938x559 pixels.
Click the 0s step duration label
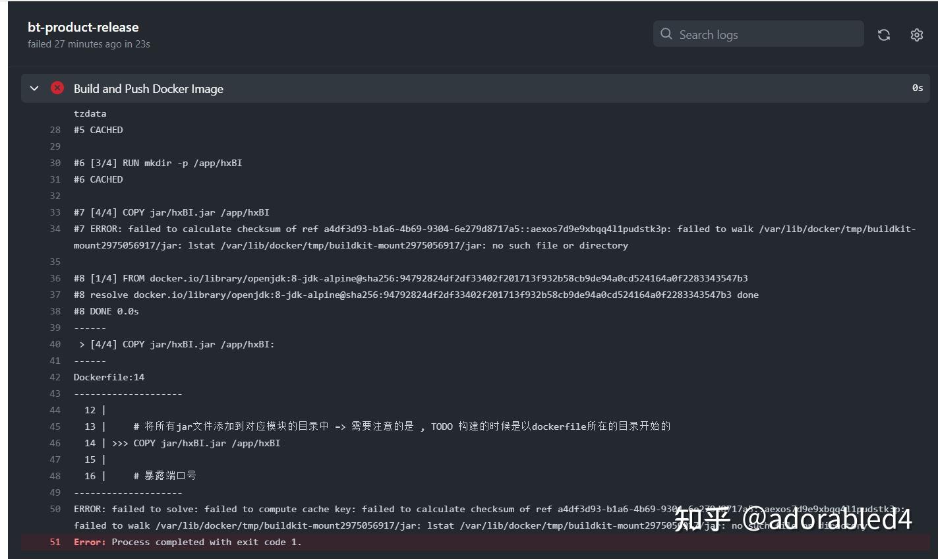point(916,86)
